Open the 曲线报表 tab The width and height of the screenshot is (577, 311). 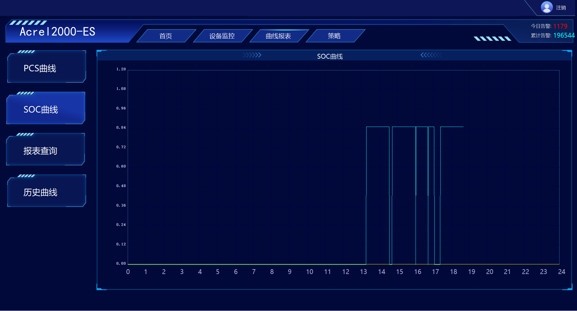(278, 36)
